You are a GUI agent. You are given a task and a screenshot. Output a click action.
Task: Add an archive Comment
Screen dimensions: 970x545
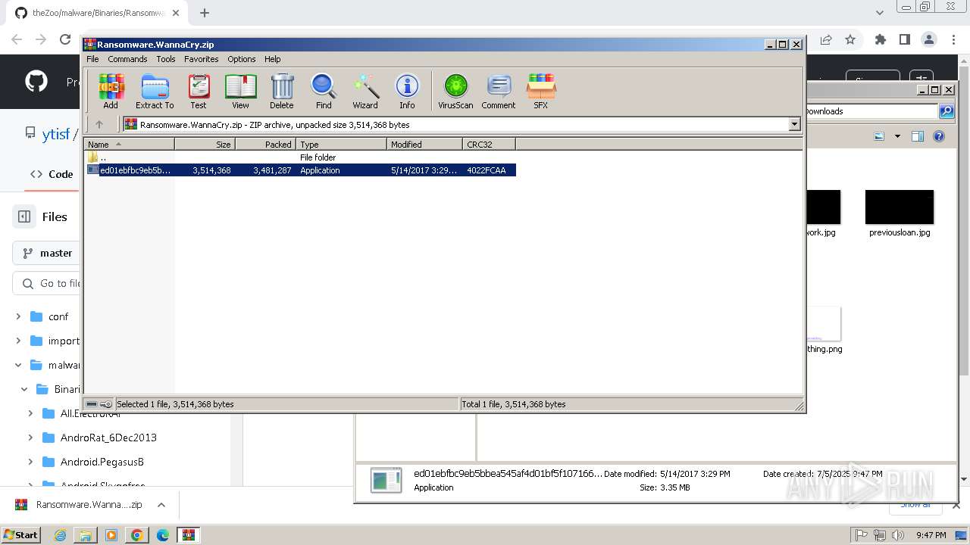[499, 92]
